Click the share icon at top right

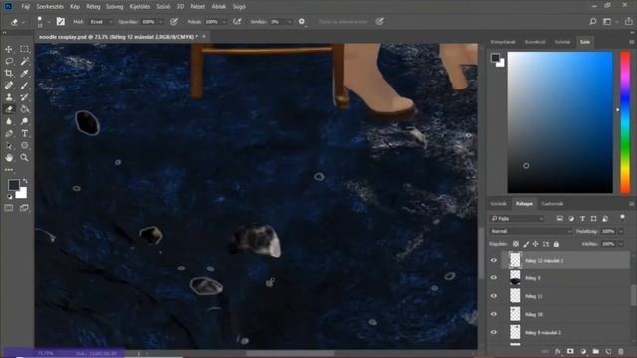pyautogui.click(x=628, y=21)
